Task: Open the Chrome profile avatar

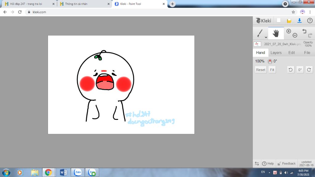Action: (302, 12)
